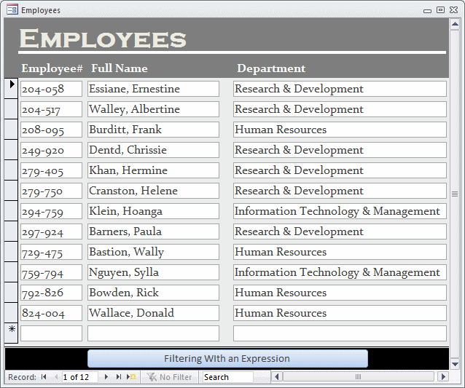Viewport: 465px width, 388px height.
Task: Click employee number 279-750 field
Action: pos(51,191)
